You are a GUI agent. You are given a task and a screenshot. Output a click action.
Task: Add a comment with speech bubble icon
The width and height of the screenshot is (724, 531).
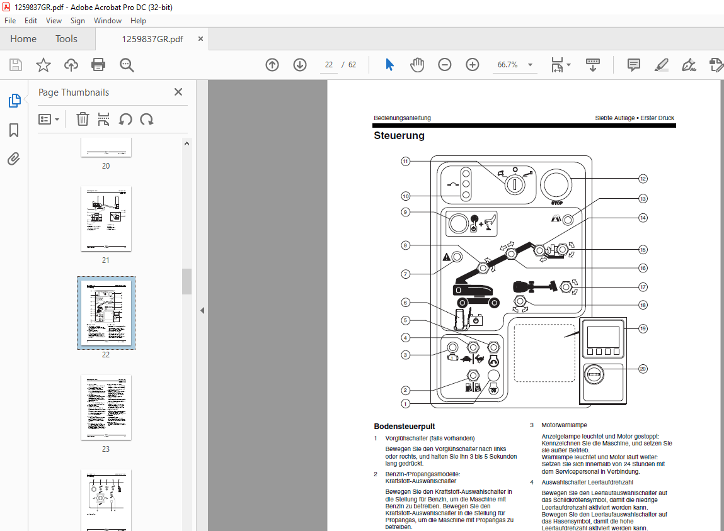pyautogui.click(x=634, y=65)
